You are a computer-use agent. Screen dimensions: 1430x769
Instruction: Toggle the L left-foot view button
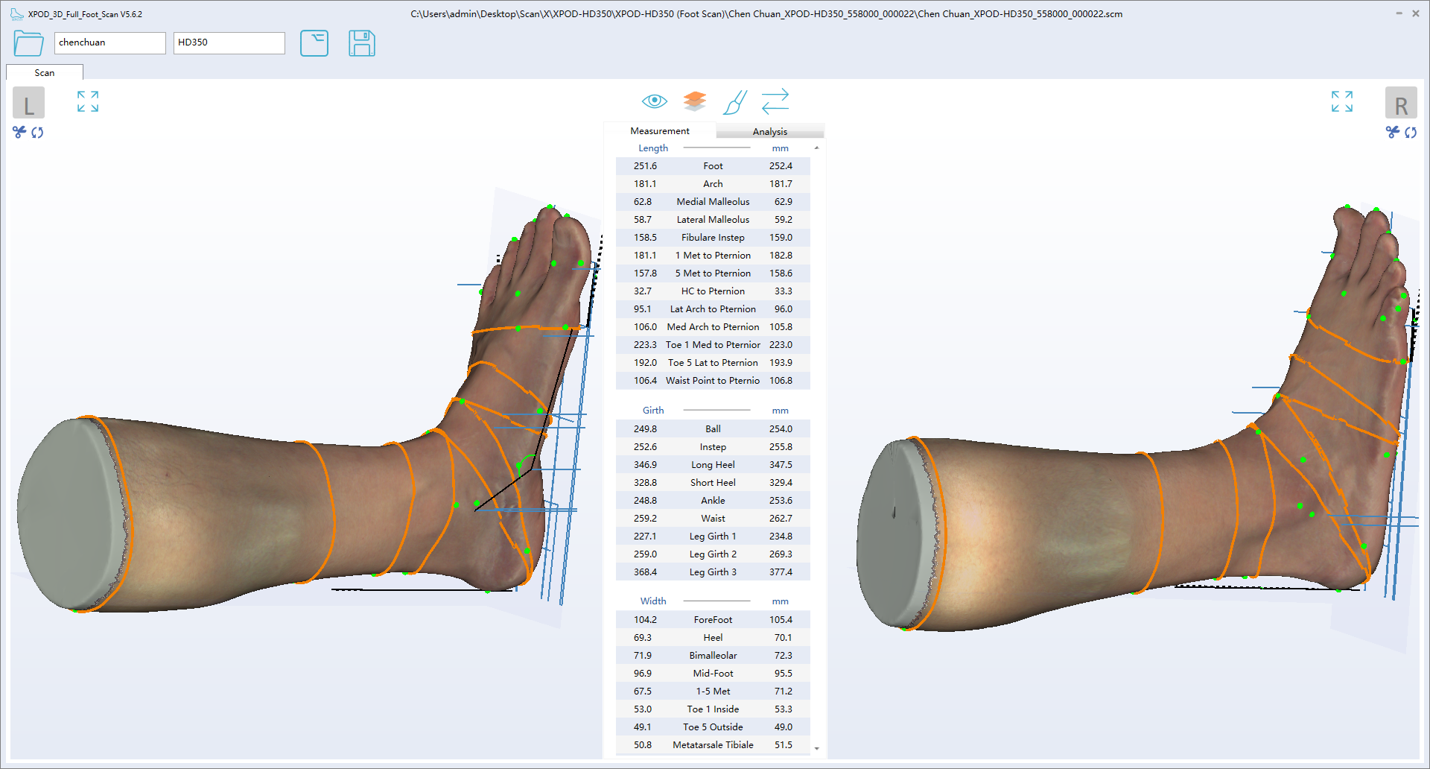click(28, 102)
